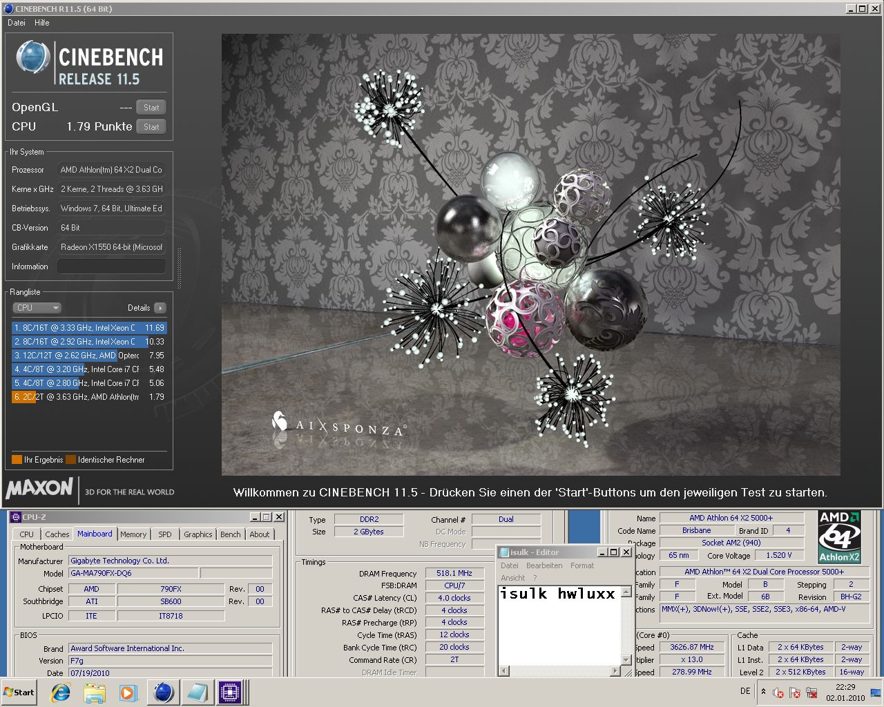Screen dimensions: 884x707
Task: Click Grafikkarte field Radeon X1550
Action: 111,247
